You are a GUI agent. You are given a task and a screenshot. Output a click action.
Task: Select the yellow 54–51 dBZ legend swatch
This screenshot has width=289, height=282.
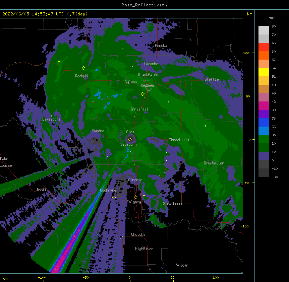[x=264, y=72]
